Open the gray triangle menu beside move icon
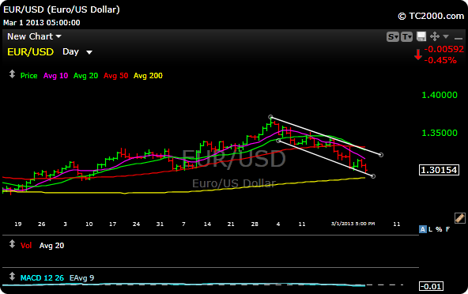 (x=446, y=36)
